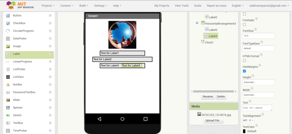Viewport: 292px width, 134px height.
Task: Click the black TextColor swatch
Action: click(244, 131)
